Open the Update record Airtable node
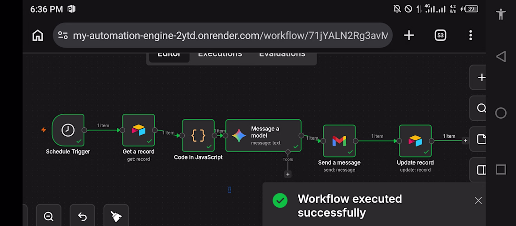This screenshot has width=516, height=226. pos(415,141)
